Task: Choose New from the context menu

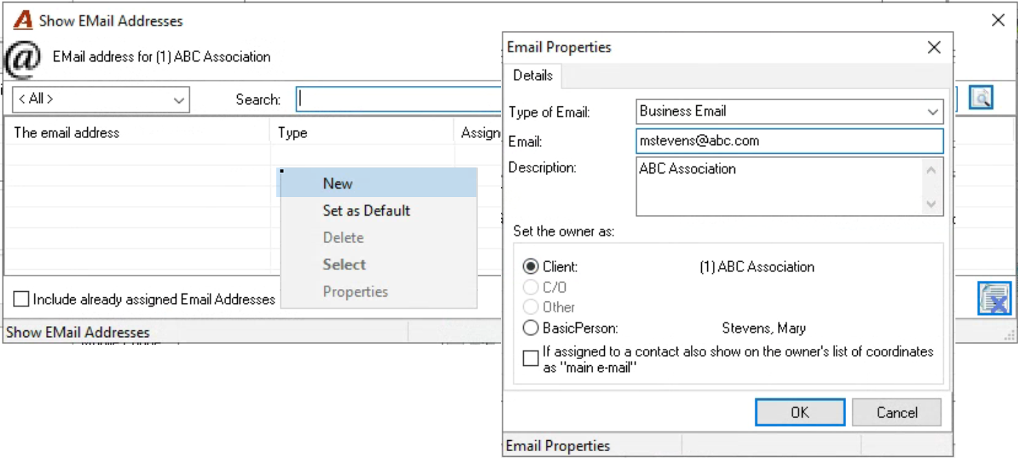Action: [x=377, y=183]
